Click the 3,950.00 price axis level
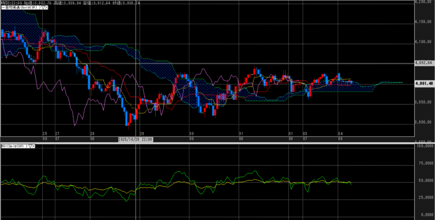 423,103
